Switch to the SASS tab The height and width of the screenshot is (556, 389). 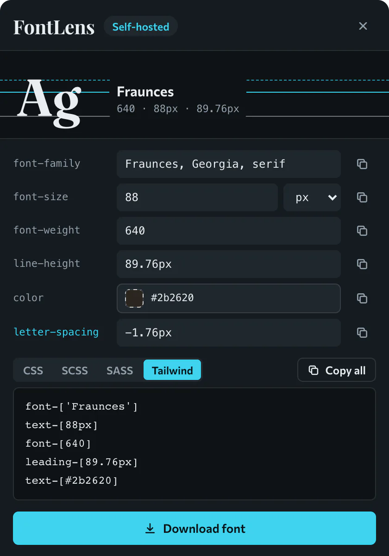(x=120, y=370)
